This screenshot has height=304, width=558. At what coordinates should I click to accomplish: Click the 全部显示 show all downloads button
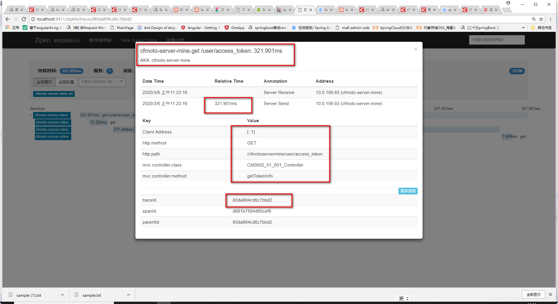point(534,294)
